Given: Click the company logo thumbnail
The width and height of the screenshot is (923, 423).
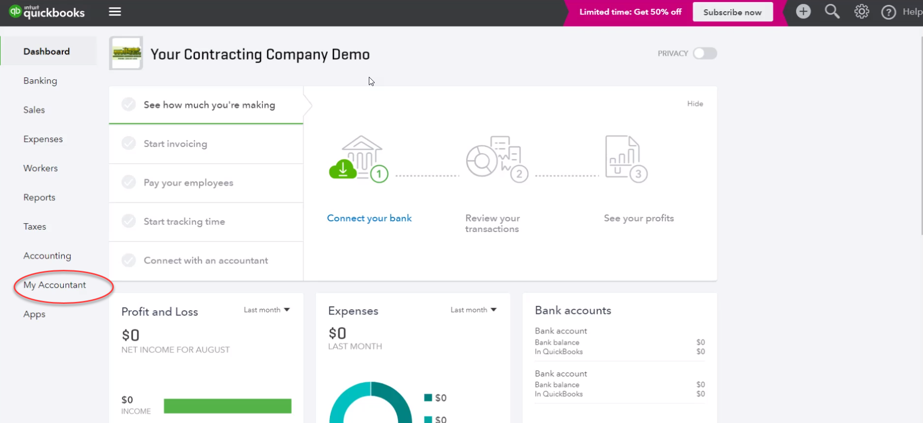Looking at the screenshot, I should point(126,53).
